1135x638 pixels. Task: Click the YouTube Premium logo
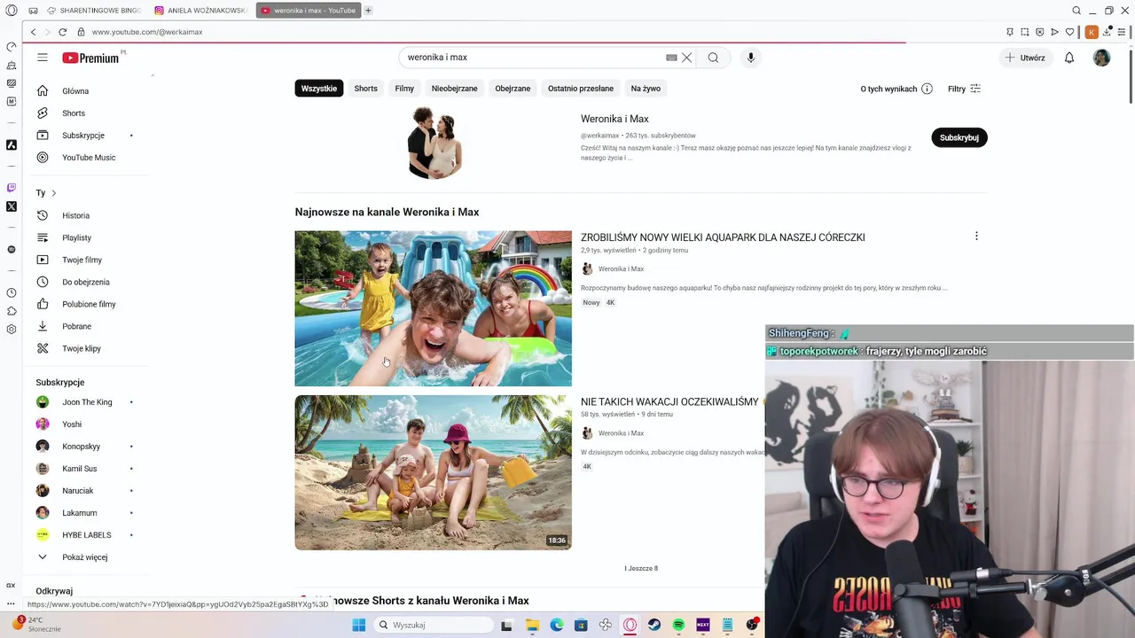tap(90, 58)
